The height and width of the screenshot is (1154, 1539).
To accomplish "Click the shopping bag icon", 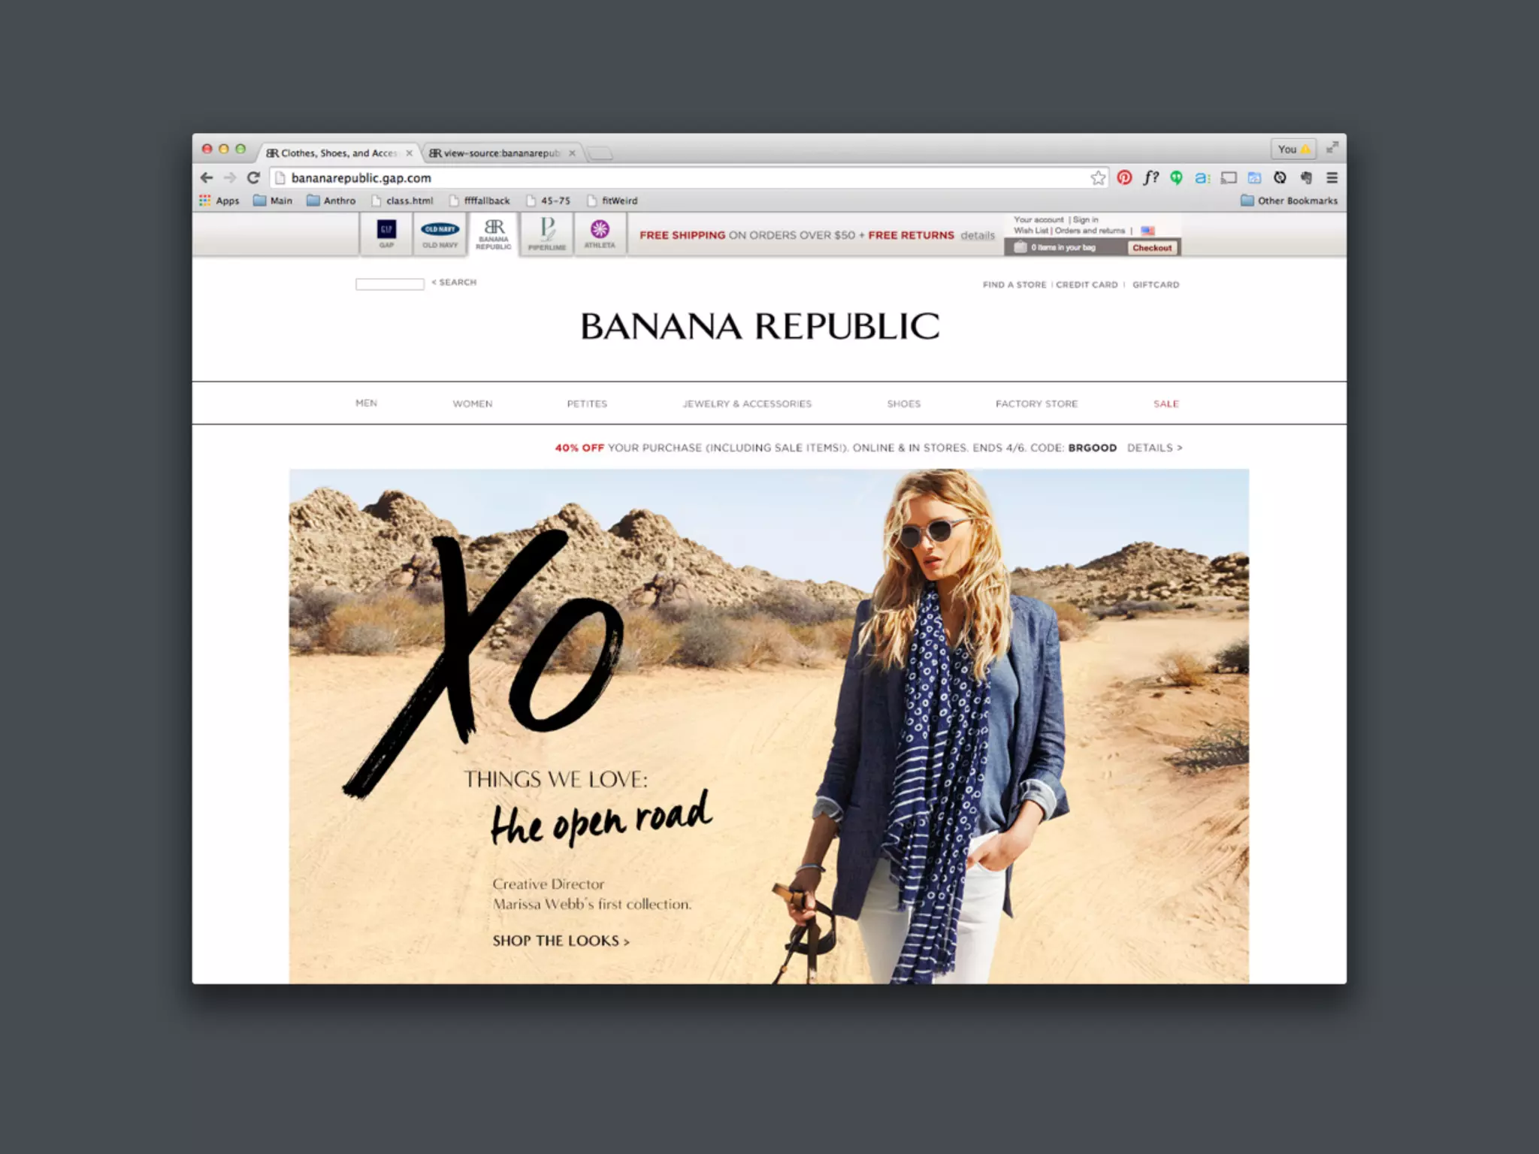I will 1020,247.
